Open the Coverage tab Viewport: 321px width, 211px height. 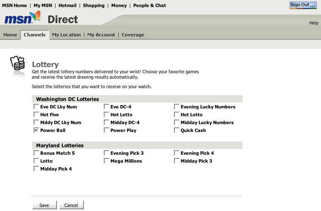tap(133, 35)
